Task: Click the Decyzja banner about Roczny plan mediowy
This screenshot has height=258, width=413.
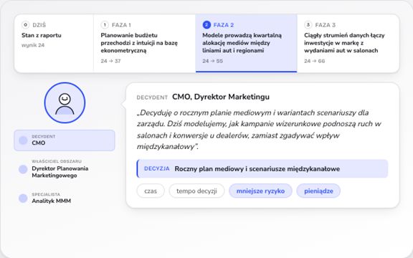Action: point(262,168)
